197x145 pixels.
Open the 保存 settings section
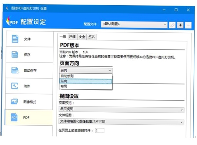(x=29, y=55)
